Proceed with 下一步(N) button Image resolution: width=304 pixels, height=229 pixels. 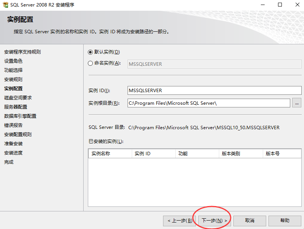pyautogui.click(x=214, y=221)
